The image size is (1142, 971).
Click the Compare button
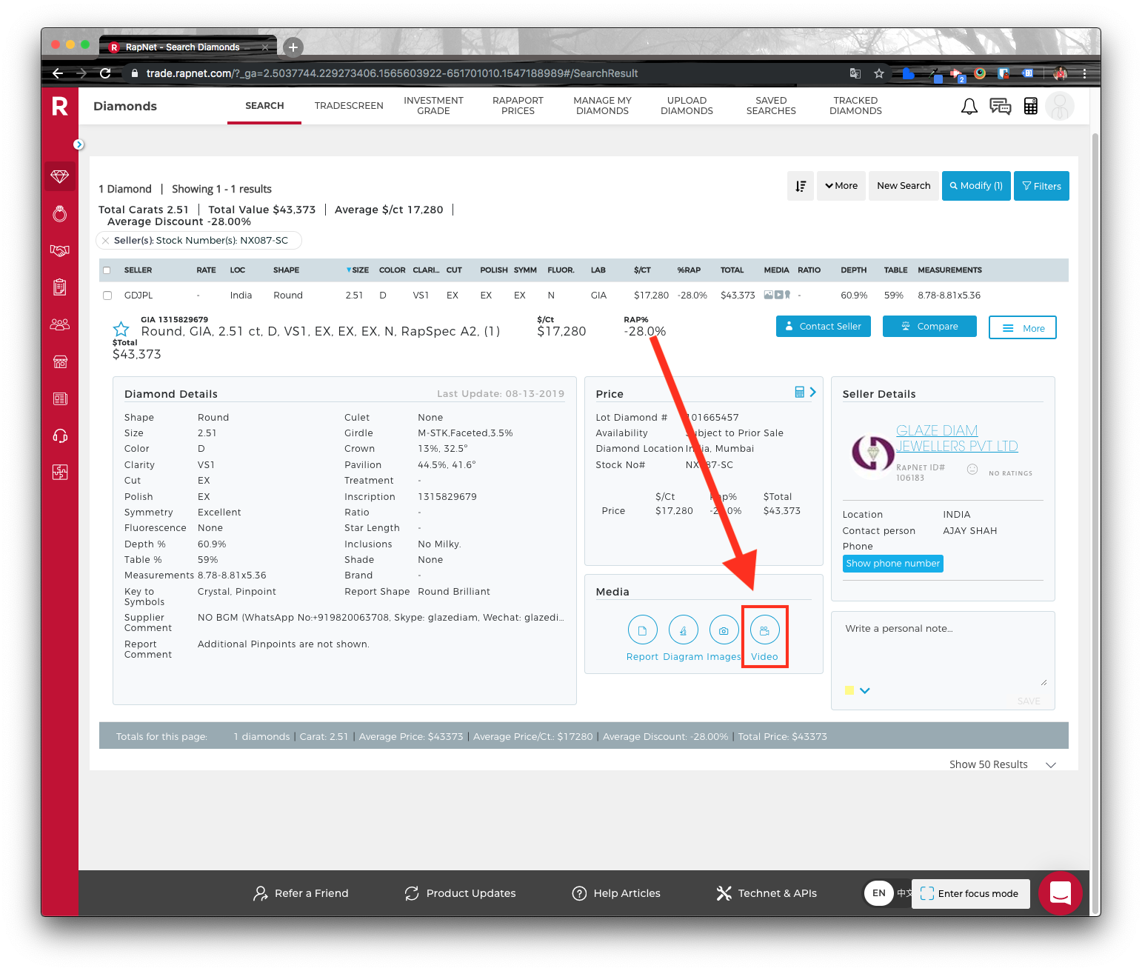929,327
